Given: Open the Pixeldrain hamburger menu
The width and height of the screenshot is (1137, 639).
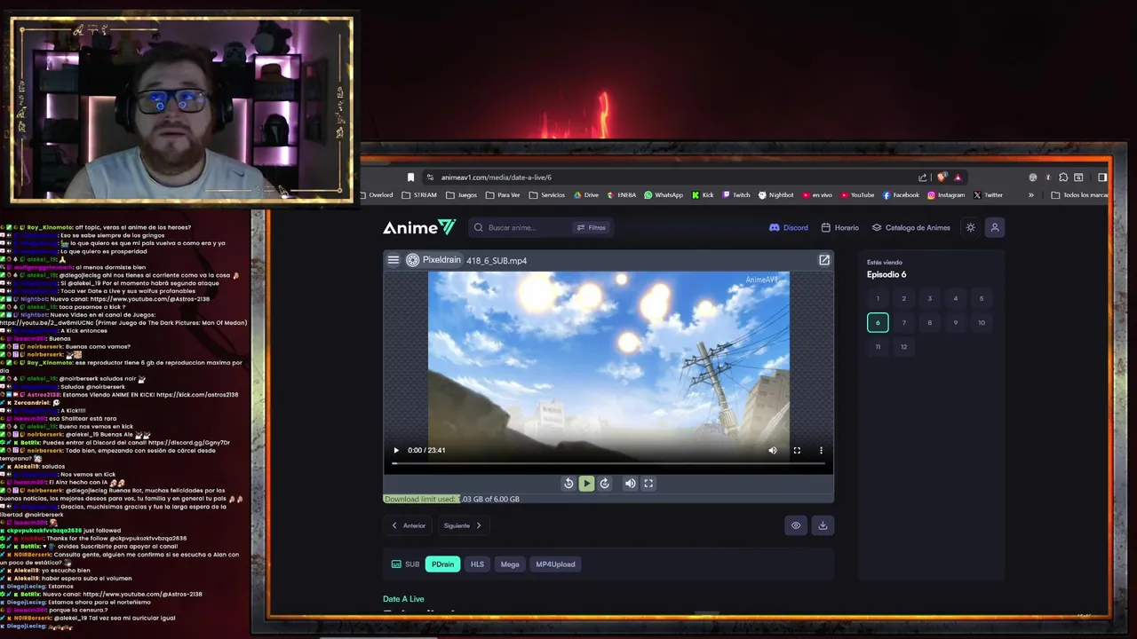Looking at the screenshot, I should tap(394, 260).
